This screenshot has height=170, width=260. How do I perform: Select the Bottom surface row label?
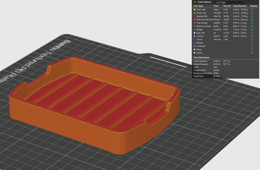(x=204, y=26)
